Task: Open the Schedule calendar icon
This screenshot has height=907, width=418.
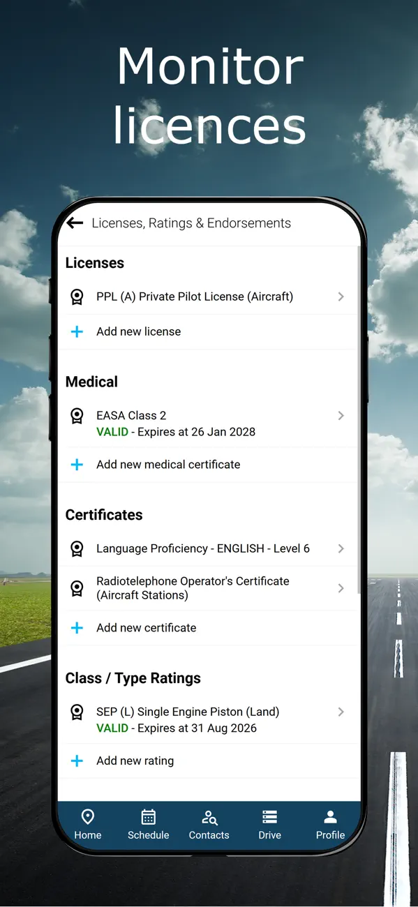Action: pos(149,817)
